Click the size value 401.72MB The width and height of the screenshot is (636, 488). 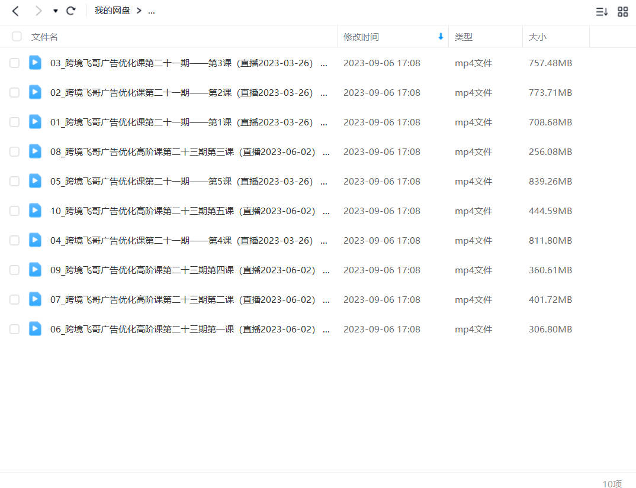[550, 300]
